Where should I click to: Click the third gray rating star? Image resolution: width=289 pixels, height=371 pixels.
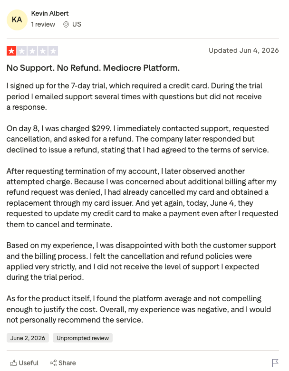point(32,51)
